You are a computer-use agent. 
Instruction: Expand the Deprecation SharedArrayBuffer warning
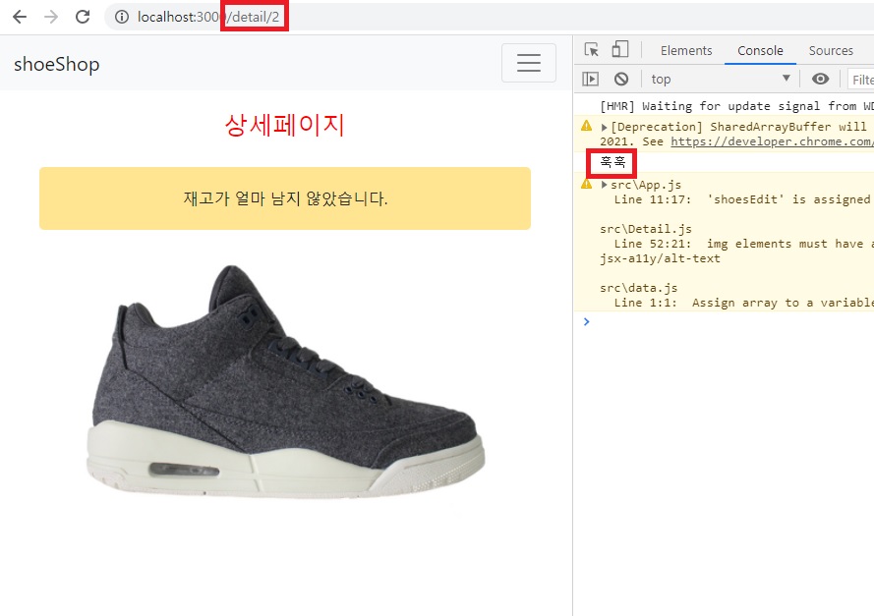click(605, 128)
